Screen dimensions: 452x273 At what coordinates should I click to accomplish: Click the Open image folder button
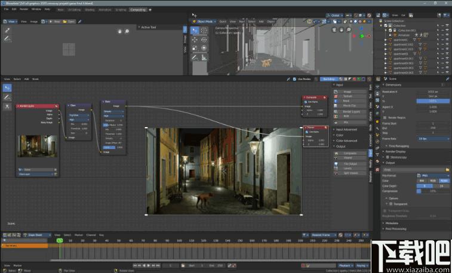pos(68,21)
